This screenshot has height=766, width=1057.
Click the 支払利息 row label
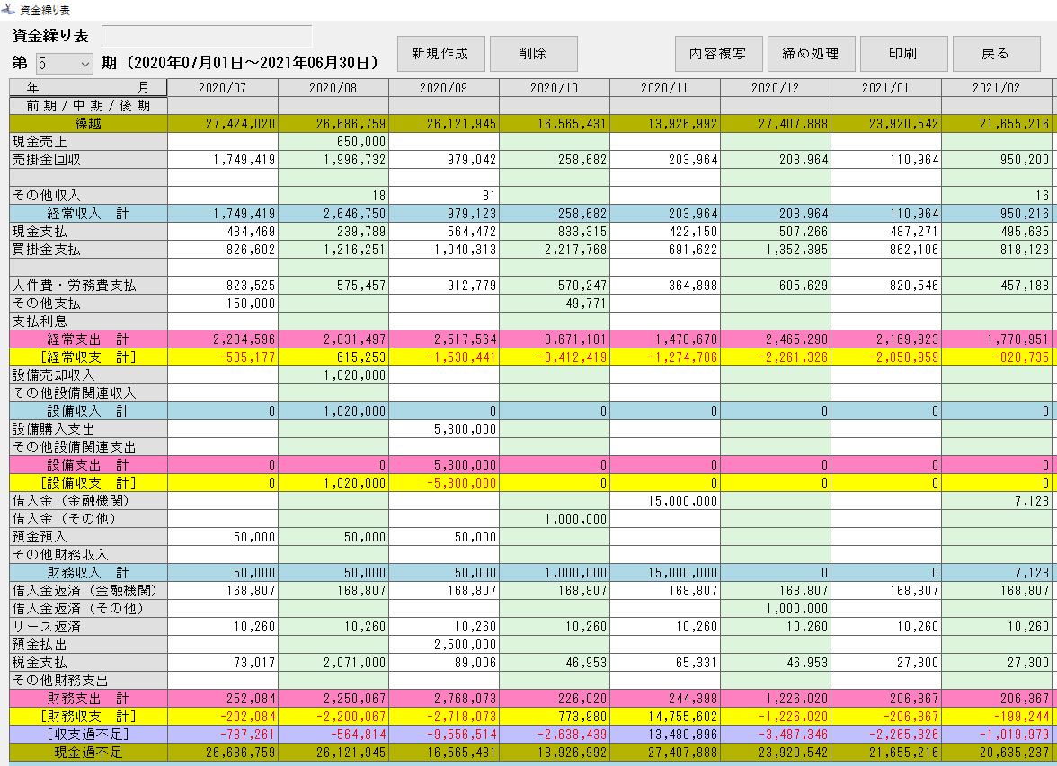pos(88,321)
